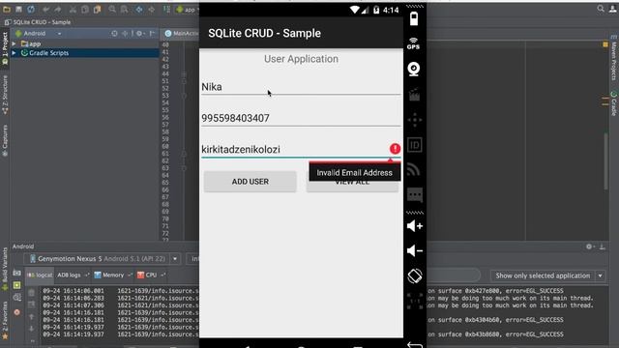The width and height of the screenshot is (619, 348).
Task: Open the Project panel gear settings
Action: coord(139,34)
